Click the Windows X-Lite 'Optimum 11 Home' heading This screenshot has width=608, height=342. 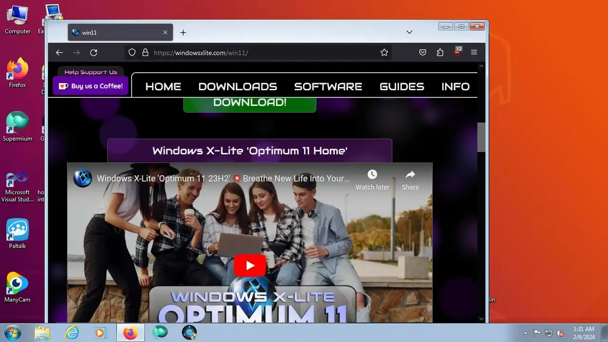tap(250, 151)
